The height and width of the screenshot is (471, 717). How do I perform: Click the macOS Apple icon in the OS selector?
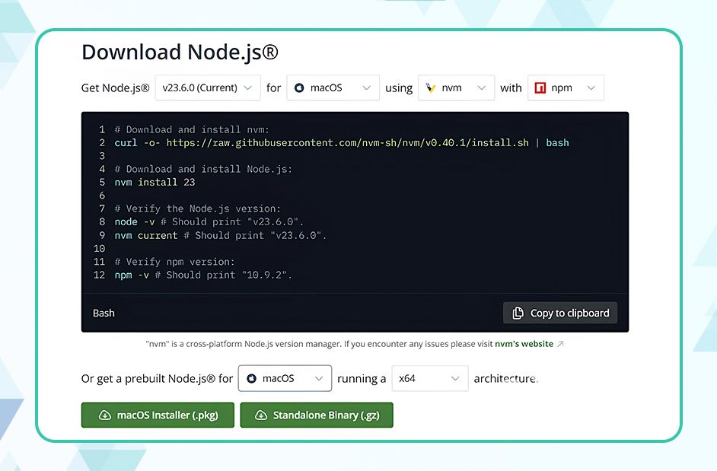coord(298,87)
